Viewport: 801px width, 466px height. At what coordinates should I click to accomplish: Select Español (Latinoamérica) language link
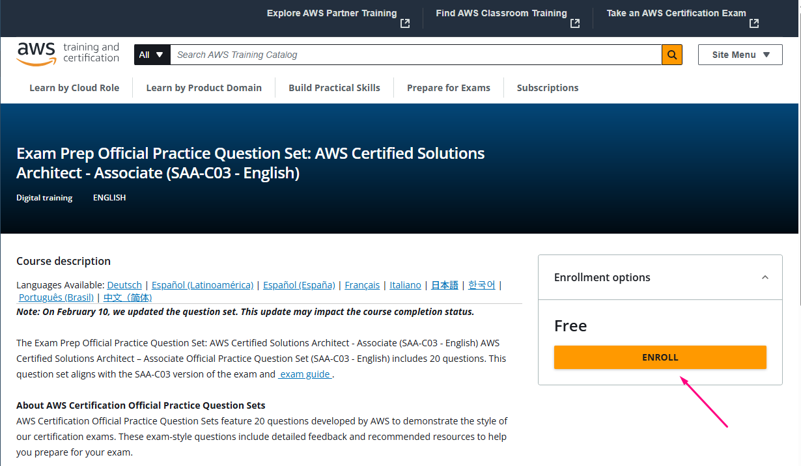[203, 285]
